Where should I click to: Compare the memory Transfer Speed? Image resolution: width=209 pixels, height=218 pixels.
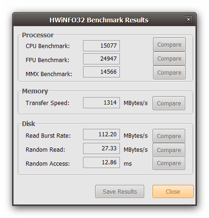tap(169, 103)
